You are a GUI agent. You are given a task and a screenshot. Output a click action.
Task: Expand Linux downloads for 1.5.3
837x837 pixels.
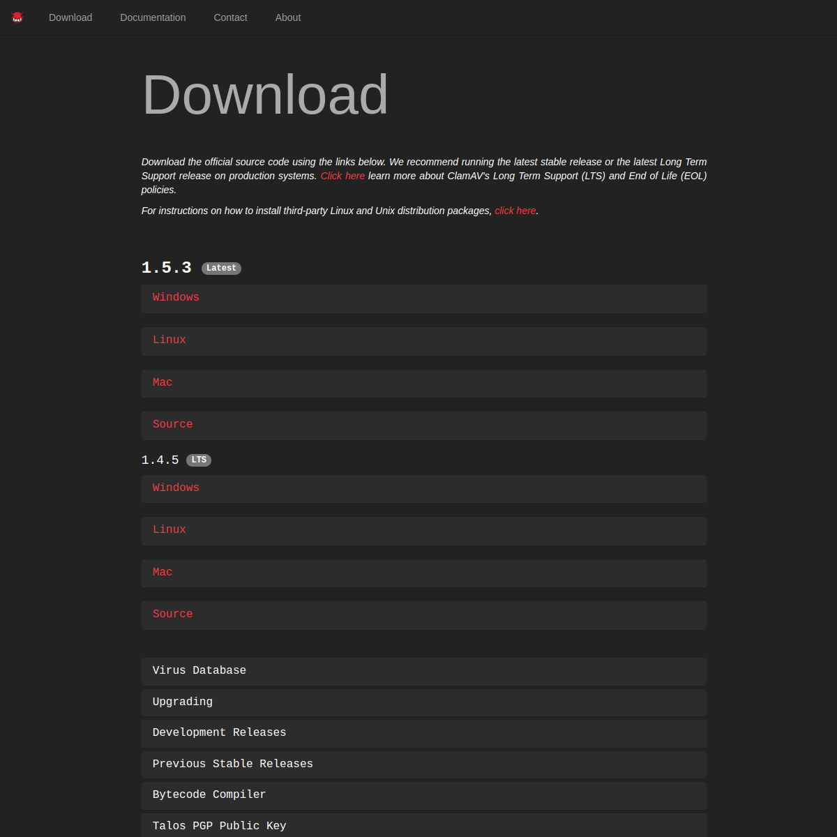[424, 341]
